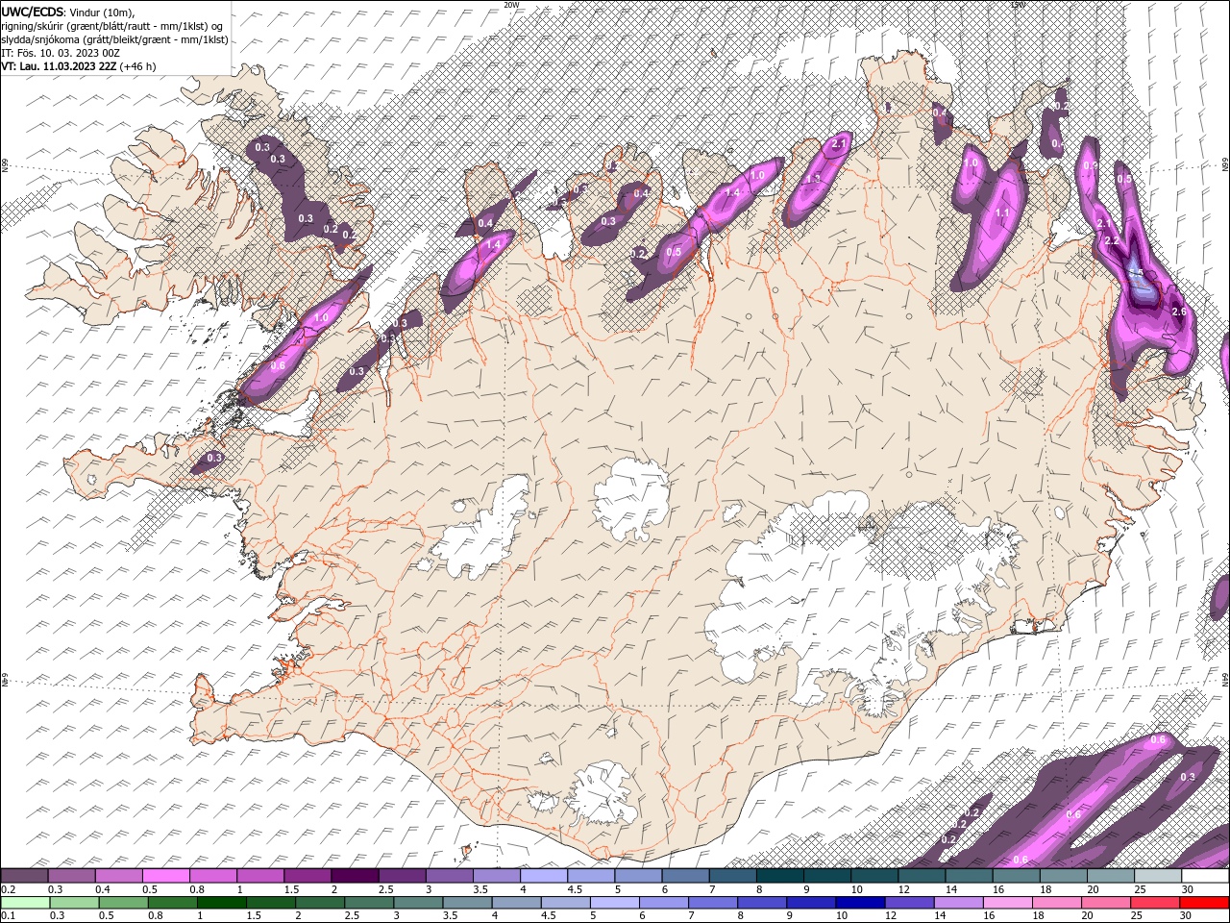Image resolution: width=1230 pixels, height=923 pixels.
Task: Select the dark green swatch above rain label 1
Action: (x=222, y=902)
